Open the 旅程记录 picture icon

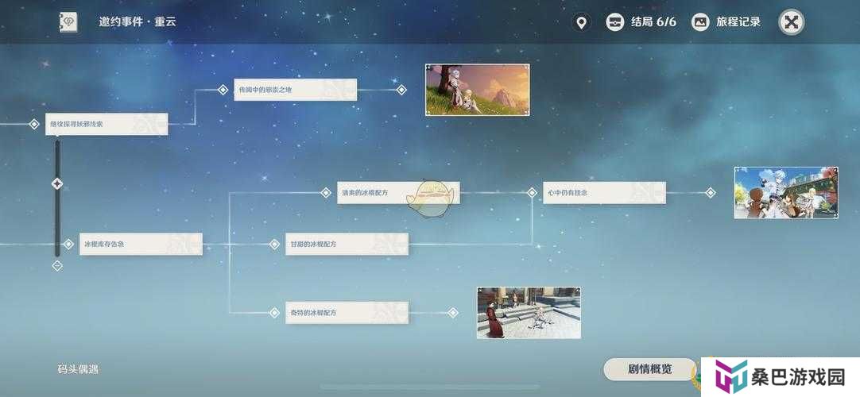pos(700,22)
